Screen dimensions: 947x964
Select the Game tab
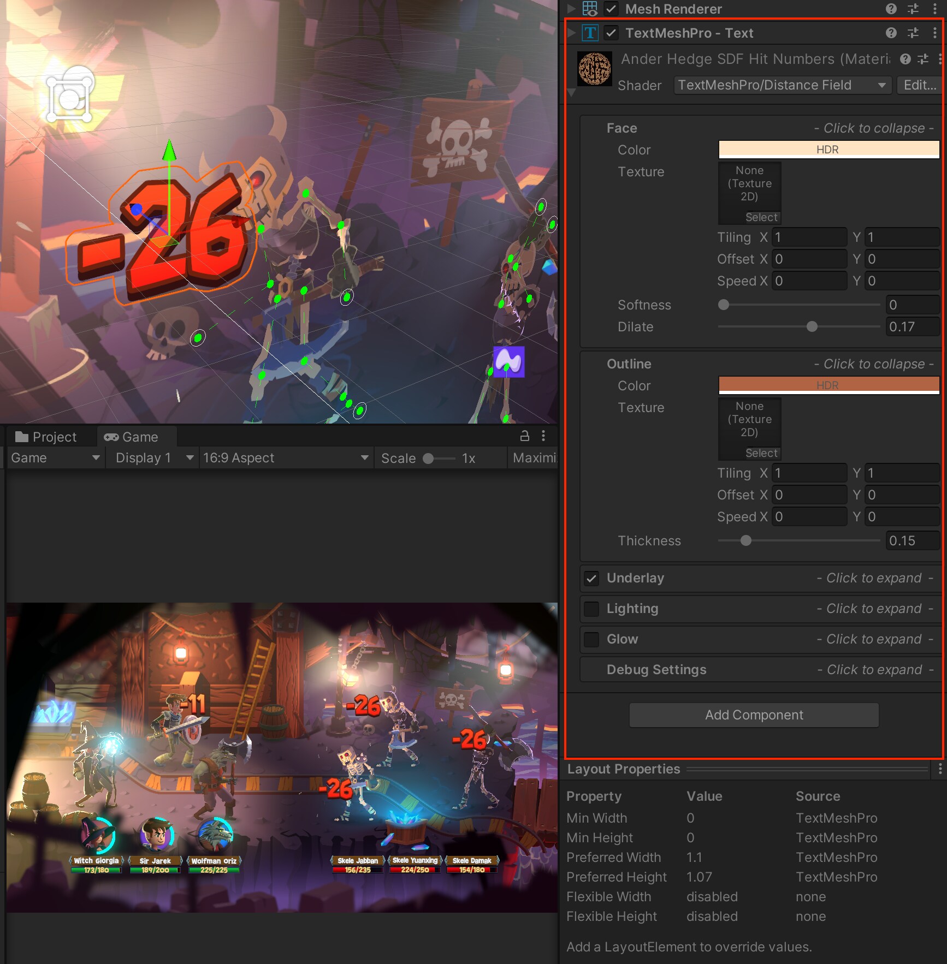tap(132, 437)
